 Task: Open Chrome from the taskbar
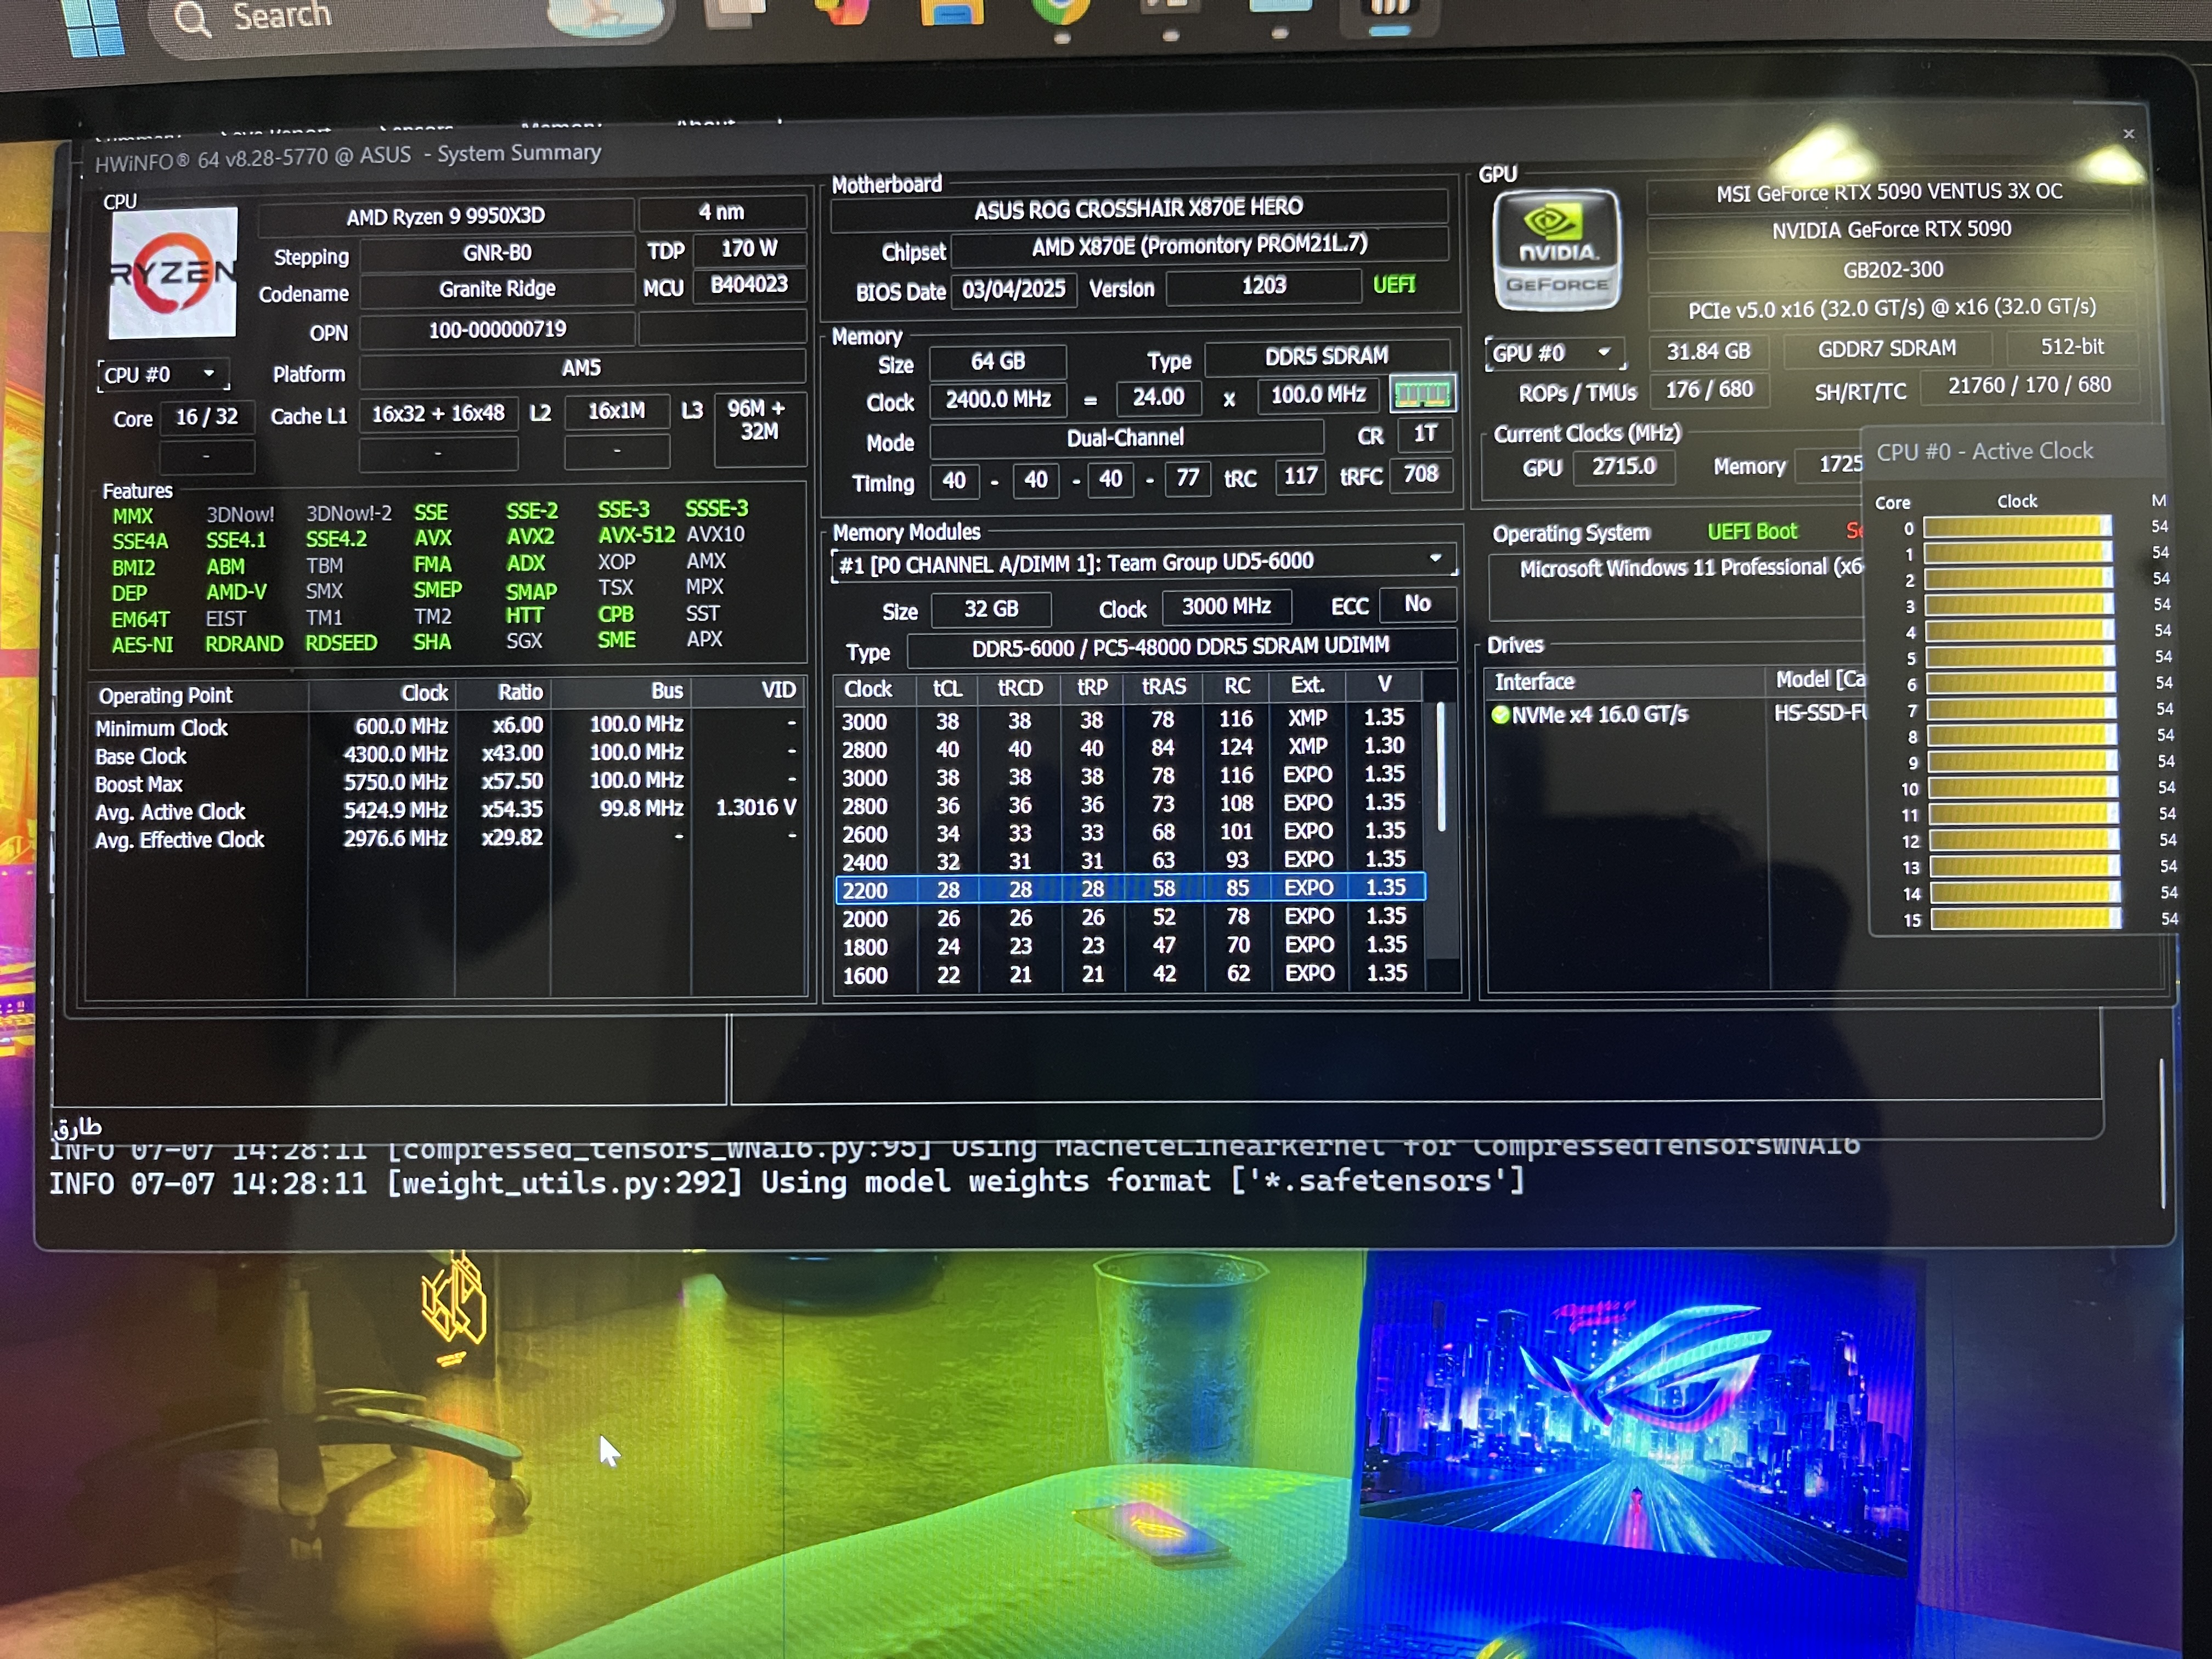[x=1062, y=12]
